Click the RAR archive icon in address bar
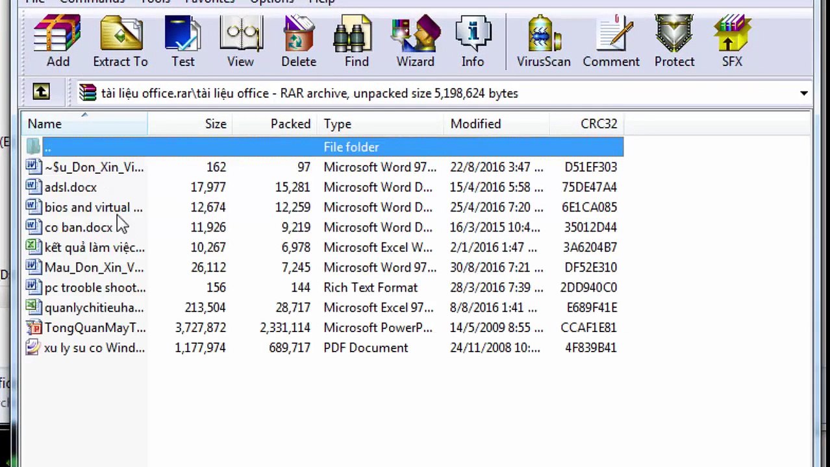 88,93
